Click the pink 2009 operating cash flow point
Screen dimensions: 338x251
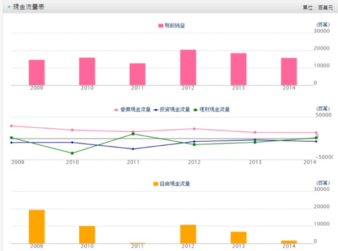[x=11, y=126]
